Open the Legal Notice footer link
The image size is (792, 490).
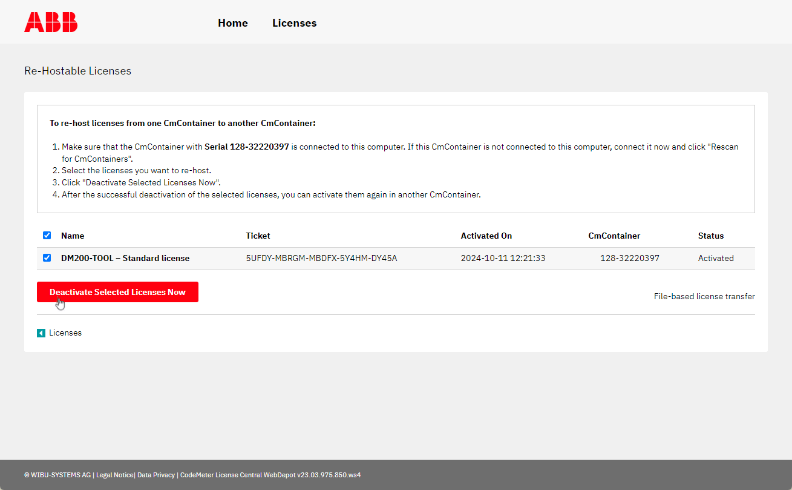click(x=114, y=475)
